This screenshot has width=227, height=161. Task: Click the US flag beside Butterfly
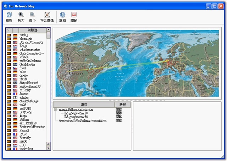pyautogui.click(x=15, y=138)
